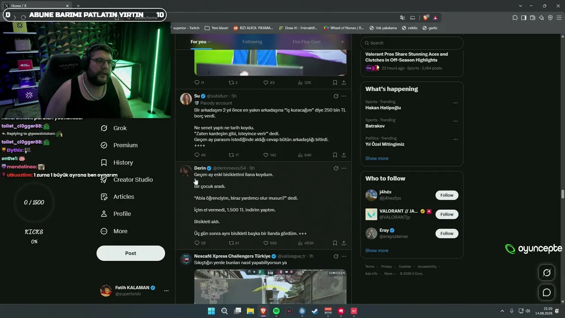This screenshot has height=318, width=565.
Task: Bookmark the top tweet with 32K views
Action: [x=335, y=83]
